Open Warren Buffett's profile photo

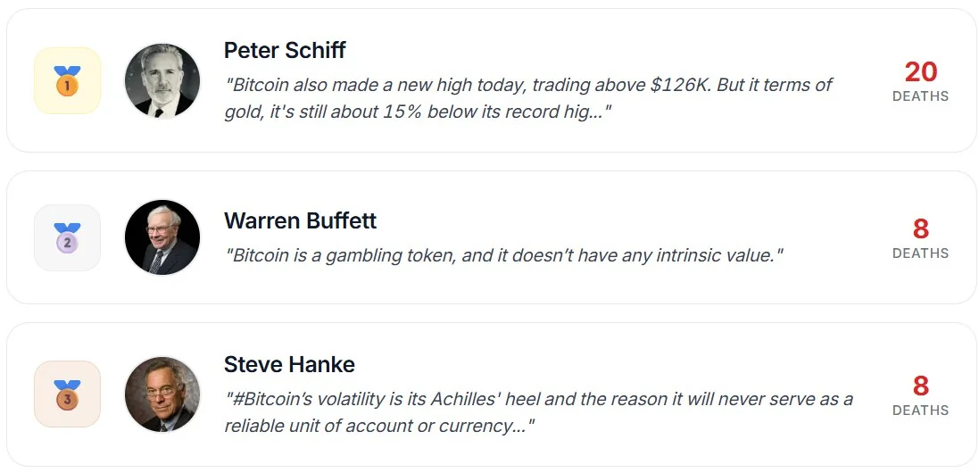[x=162, y=237]
